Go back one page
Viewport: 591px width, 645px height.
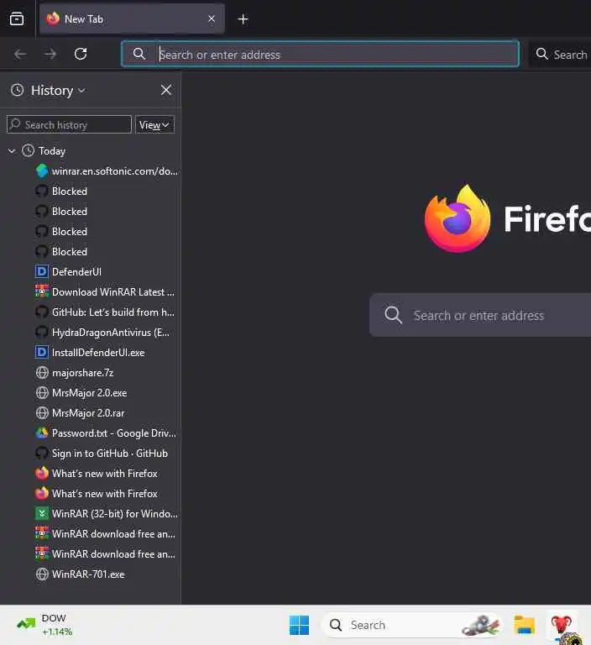click(x=20, y=54)
